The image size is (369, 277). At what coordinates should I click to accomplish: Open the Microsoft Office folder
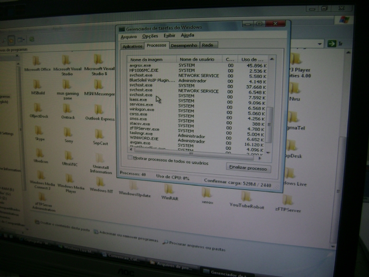pyautogui.click(x=37, y=64)
